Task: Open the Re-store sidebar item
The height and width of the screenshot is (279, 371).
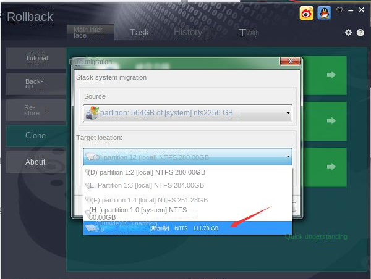Action: pos(36,110)
